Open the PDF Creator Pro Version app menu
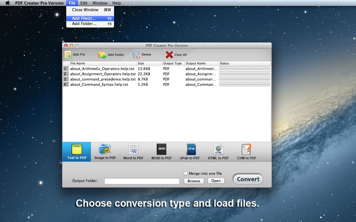 39,3
